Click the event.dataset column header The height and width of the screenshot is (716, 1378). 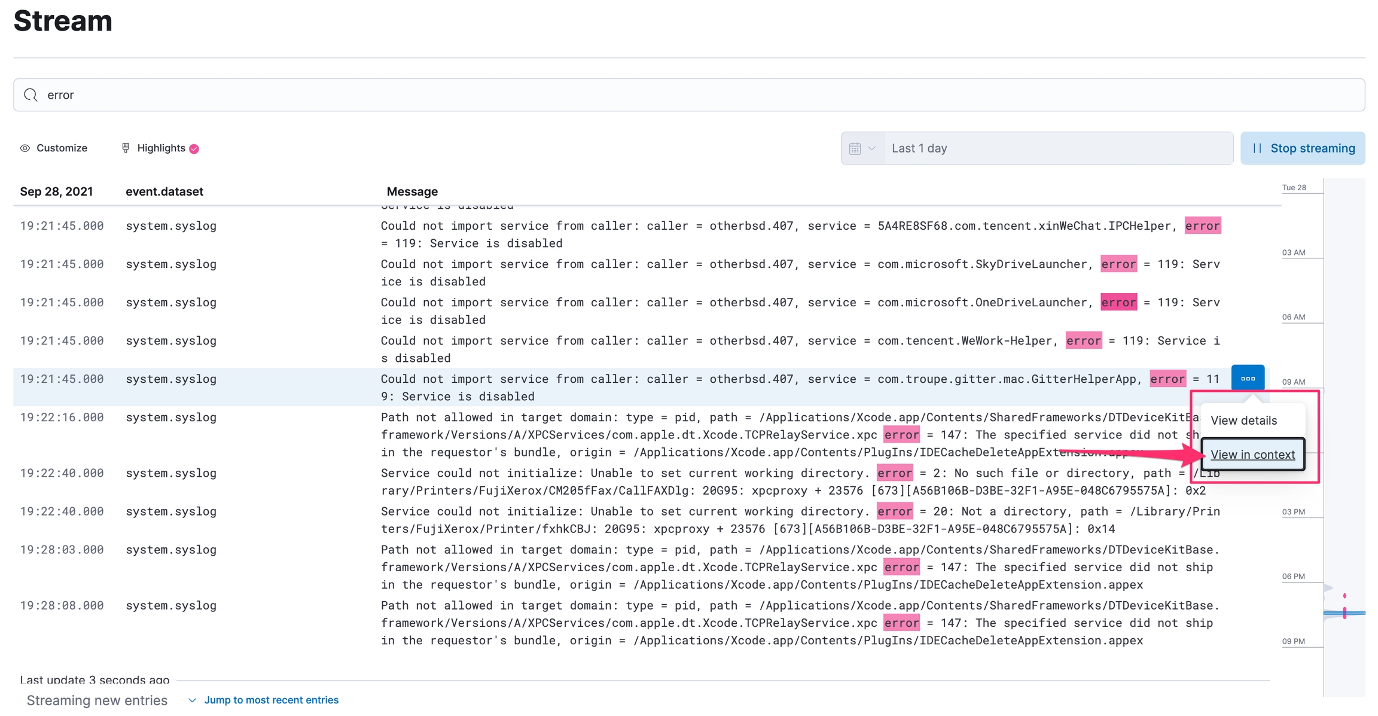[164, 191]
